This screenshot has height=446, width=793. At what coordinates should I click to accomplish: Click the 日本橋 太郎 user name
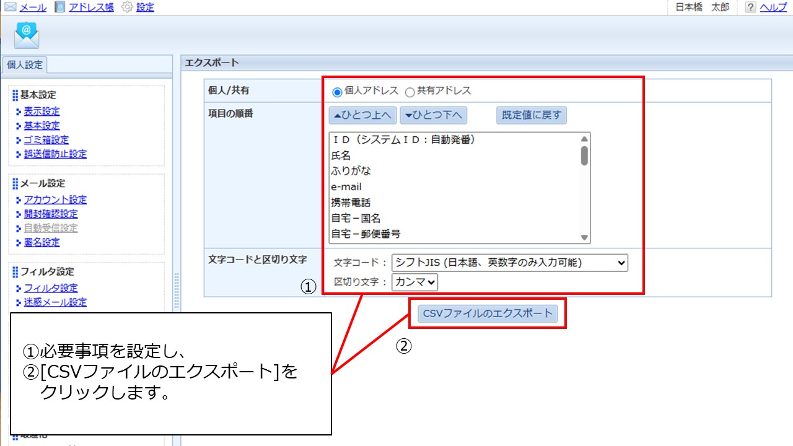pos(702,7)
